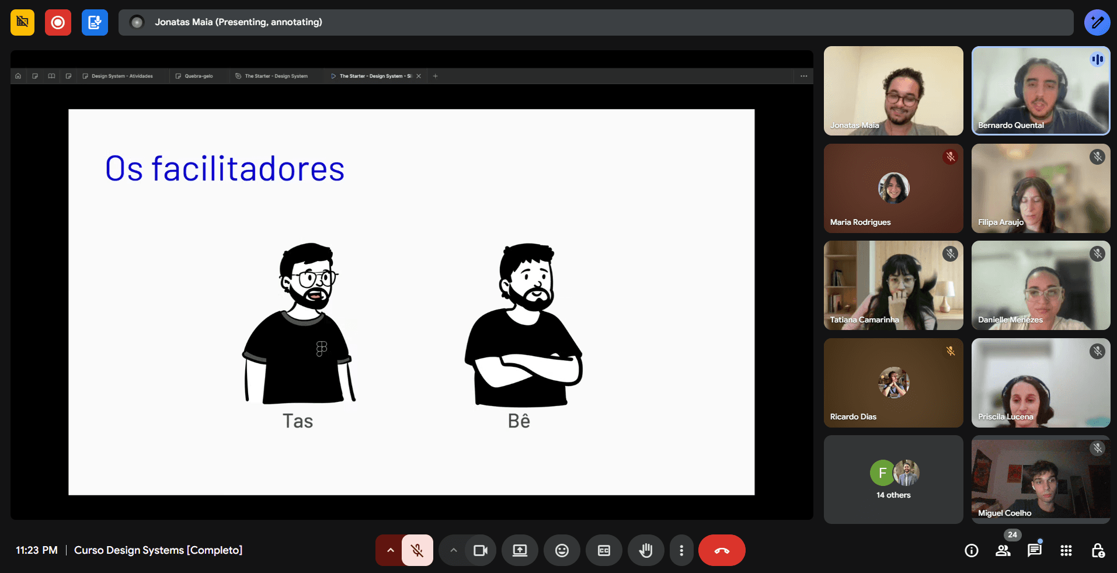This screenshot has width=1117, height=573.
Task: Select Miguel Coelho video tile
Action: tap(1041, 480)
